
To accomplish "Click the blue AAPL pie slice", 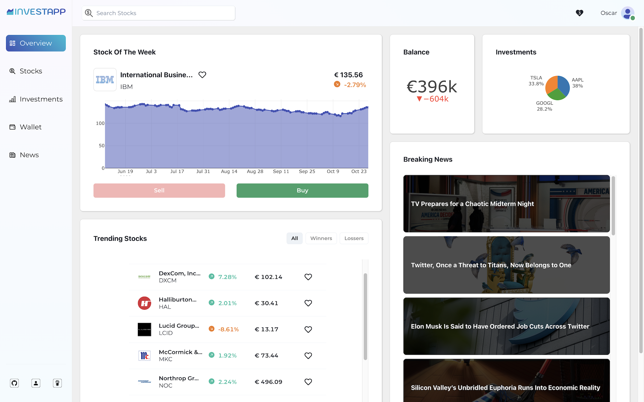I will coord(564,85).
